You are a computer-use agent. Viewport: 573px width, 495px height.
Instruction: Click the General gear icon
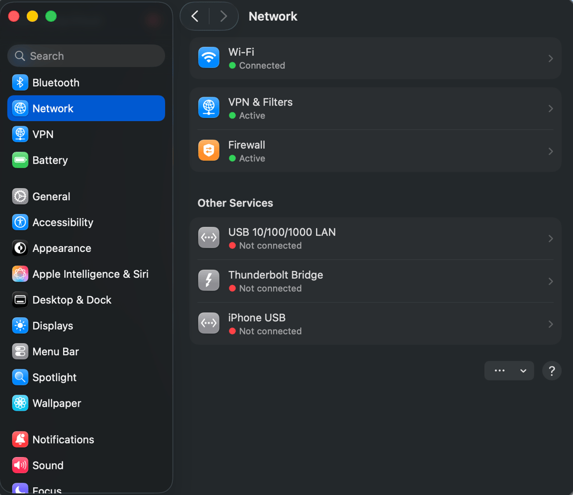20,196
